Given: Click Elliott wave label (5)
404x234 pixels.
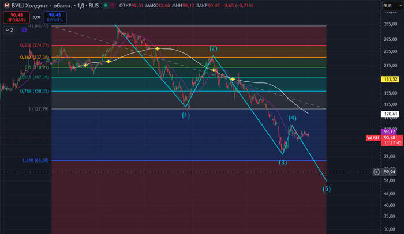Looking at the screenshot, I should pyautogui.click(x=327, y=189).
